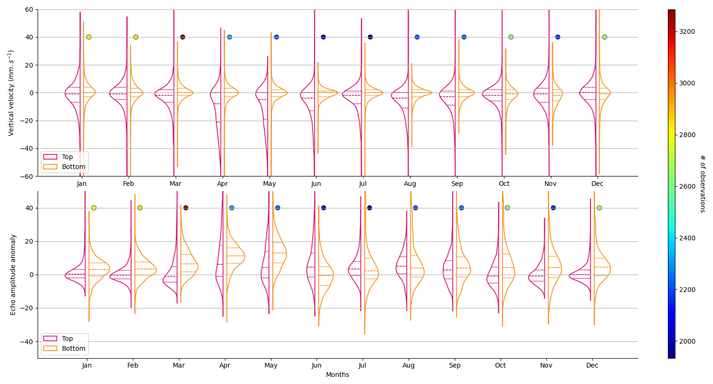Select the yellow dot above Feb in the echo amplitude plot

[139, 208]
